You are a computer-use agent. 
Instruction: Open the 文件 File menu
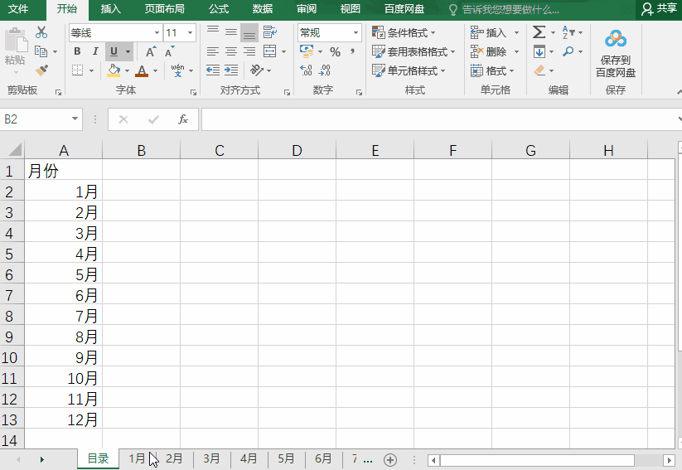[18, 9]
